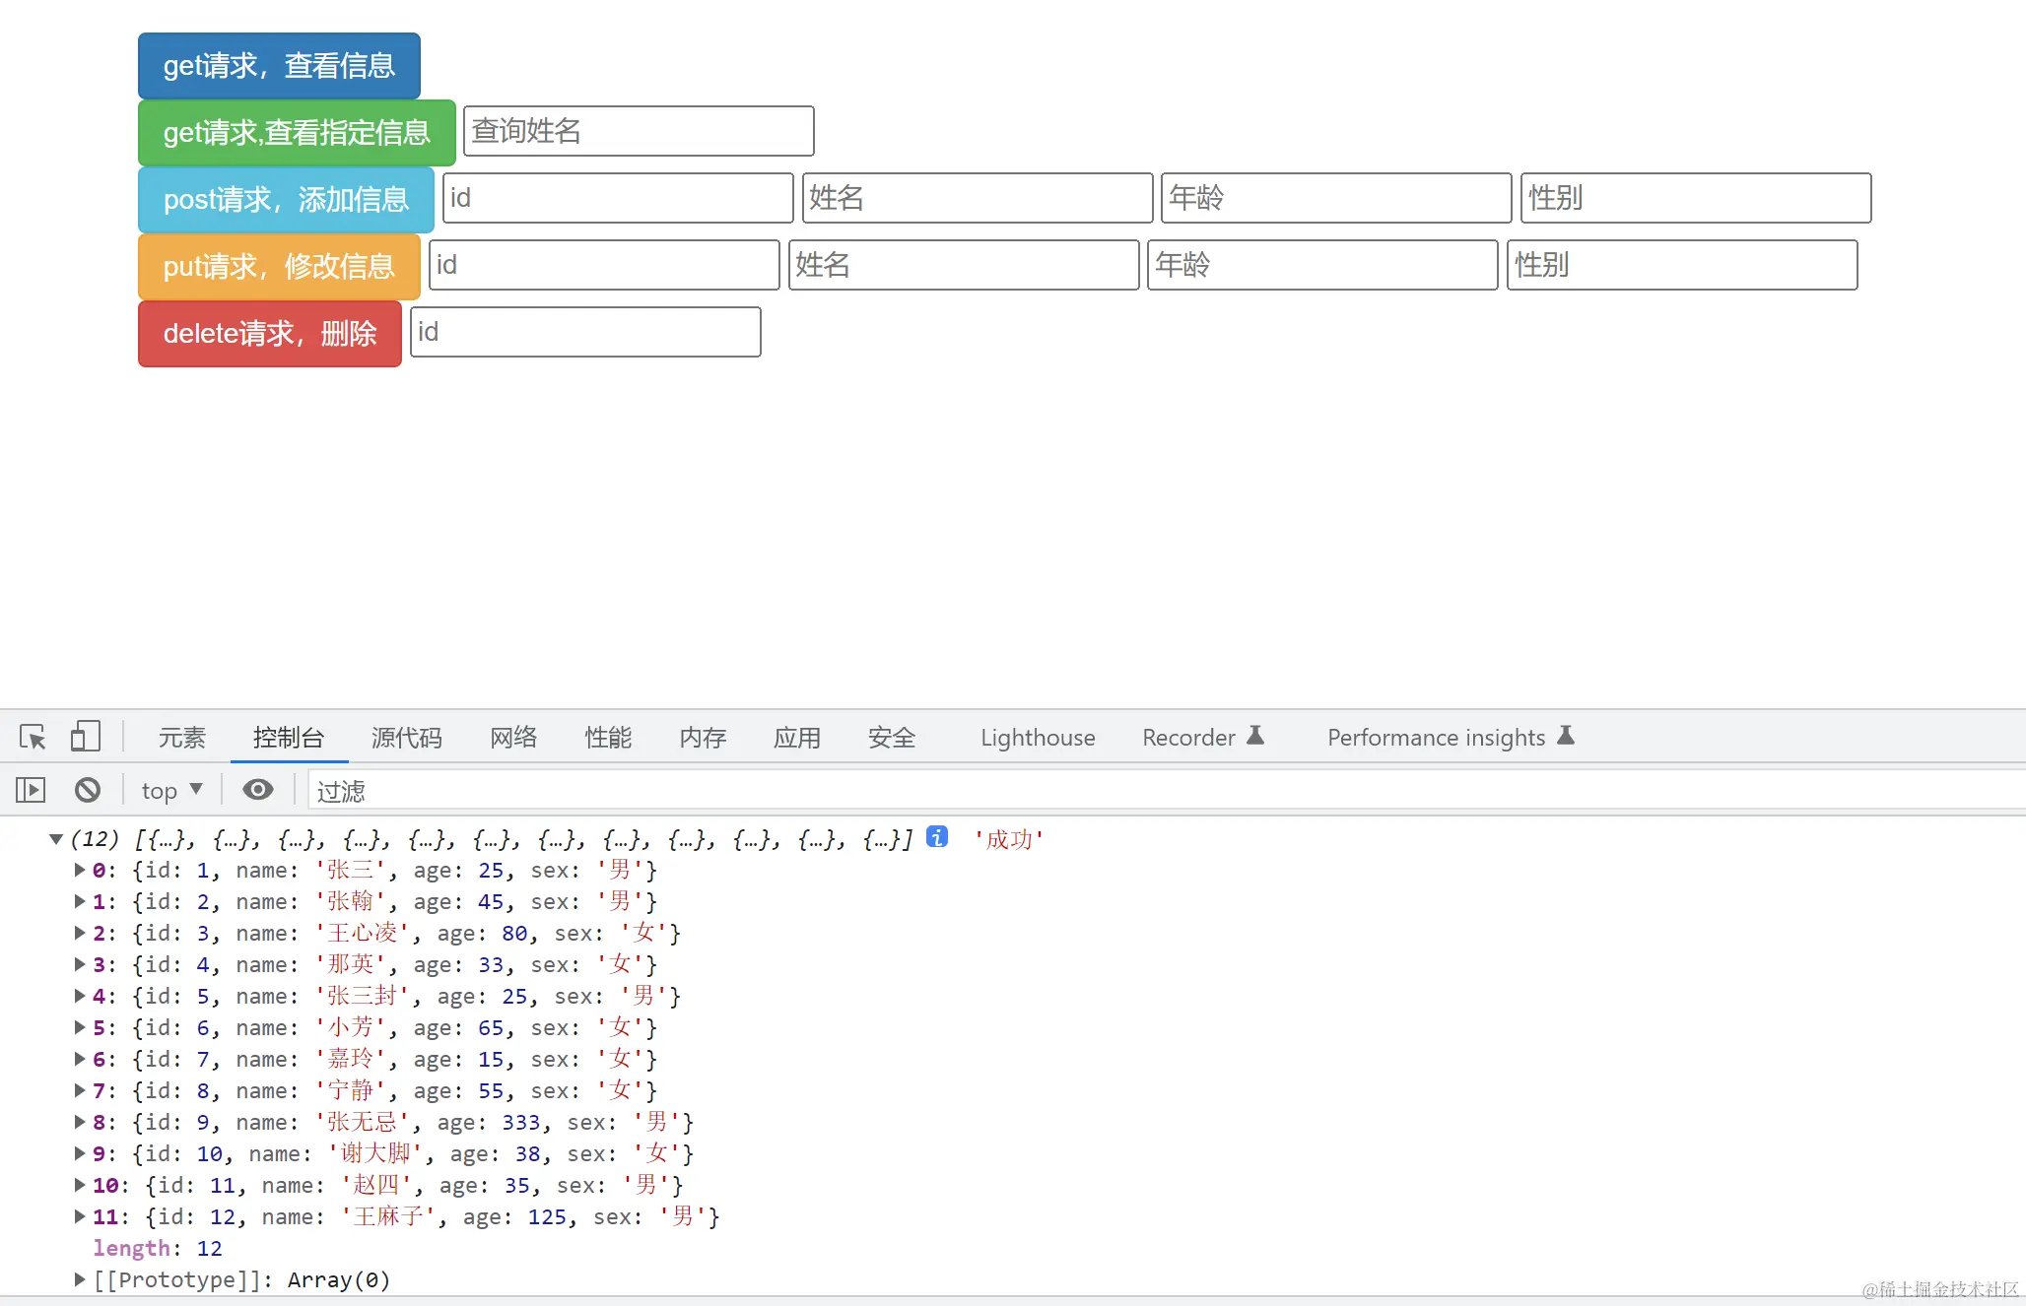This screenshot has height=1306, width=2026.
Task: Clear console with the ban icon
Action: pyautogui.click(x=88, y=790)
